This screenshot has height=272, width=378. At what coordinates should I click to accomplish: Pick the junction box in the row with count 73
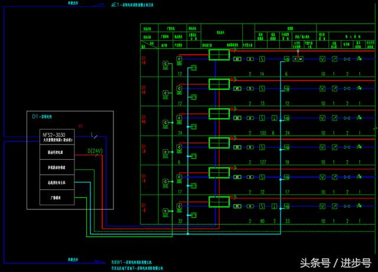tap(219, 84)
